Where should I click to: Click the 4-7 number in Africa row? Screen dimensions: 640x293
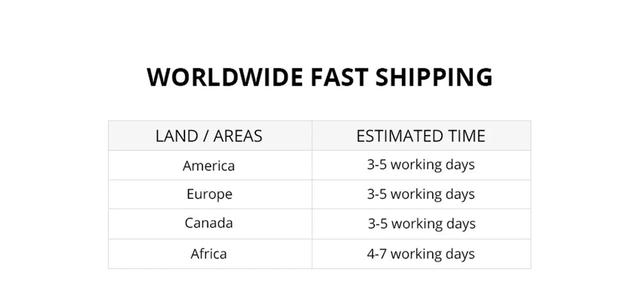click(x=376, y=254)
